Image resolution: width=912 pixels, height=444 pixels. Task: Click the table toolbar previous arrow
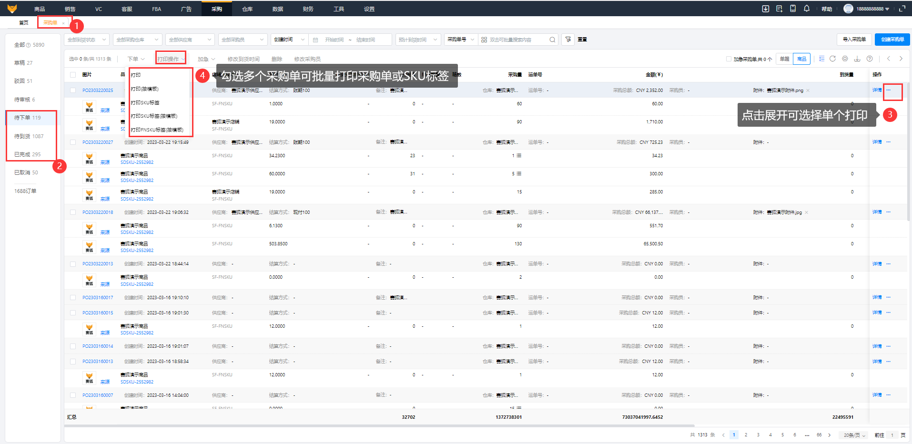tap(889, 59)
